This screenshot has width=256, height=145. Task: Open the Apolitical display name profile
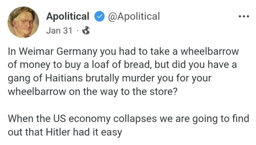coord(68,16)
